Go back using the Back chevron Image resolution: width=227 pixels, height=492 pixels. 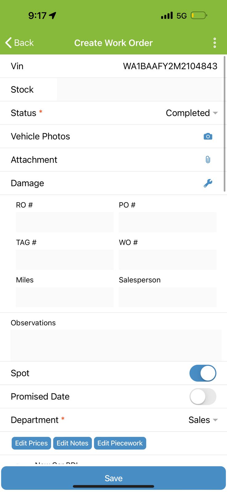click(x=20, y=43)
